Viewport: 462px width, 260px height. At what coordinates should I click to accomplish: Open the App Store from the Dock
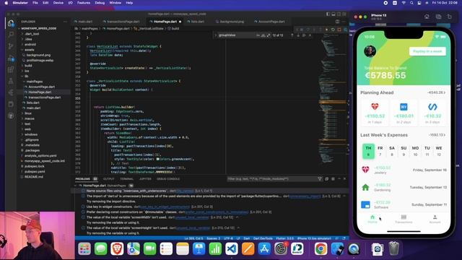coord(264,249)
